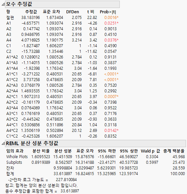Select the 잔차 row label
The width and height of the screenshot is (187, 194).
(10, 168)
